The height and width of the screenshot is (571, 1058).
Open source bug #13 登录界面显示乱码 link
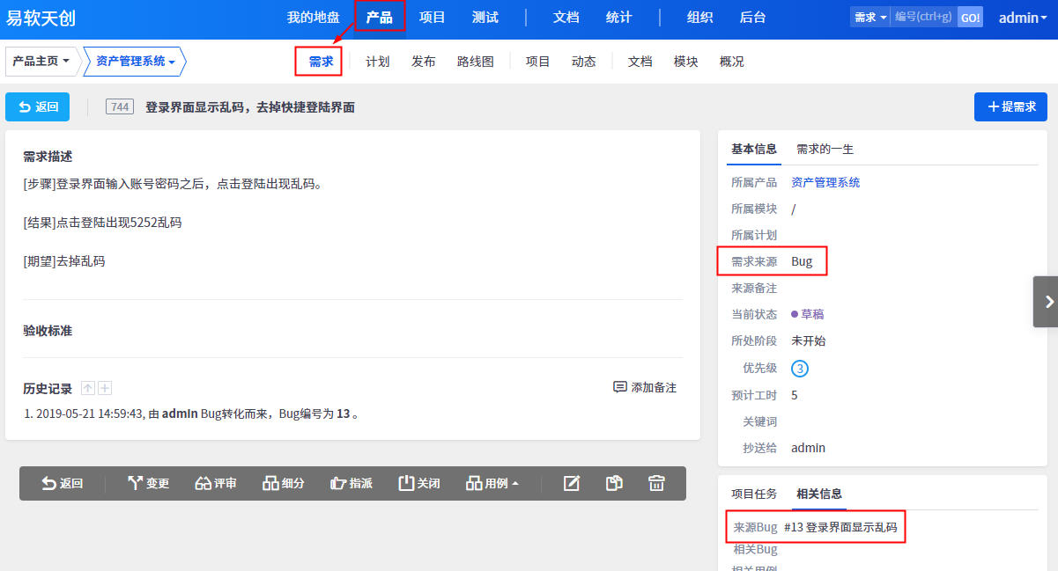click(x=840, y=527)
